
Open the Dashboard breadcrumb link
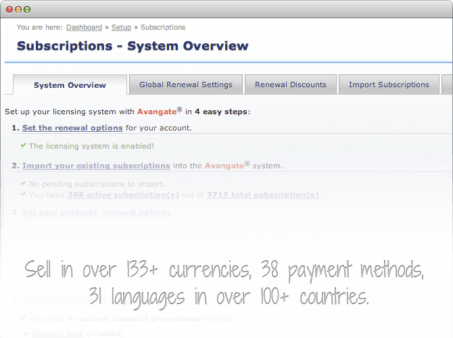[84, 28]
